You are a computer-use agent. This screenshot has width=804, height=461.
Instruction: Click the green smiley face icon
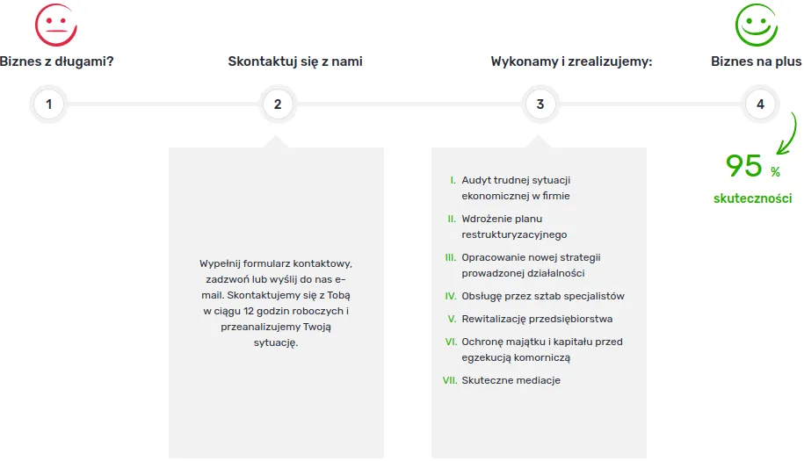pyautogui.click(x=757, y=25)
